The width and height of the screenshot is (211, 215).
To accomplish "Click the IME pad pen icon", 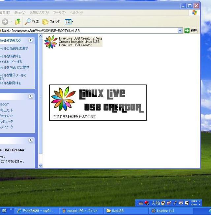I will tap(175, 203).
